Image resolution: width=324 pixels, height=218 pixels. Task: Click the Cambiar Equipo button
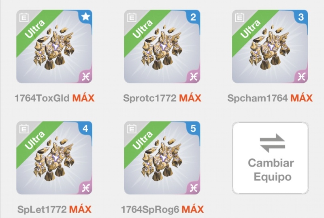[x=270, y=158]
